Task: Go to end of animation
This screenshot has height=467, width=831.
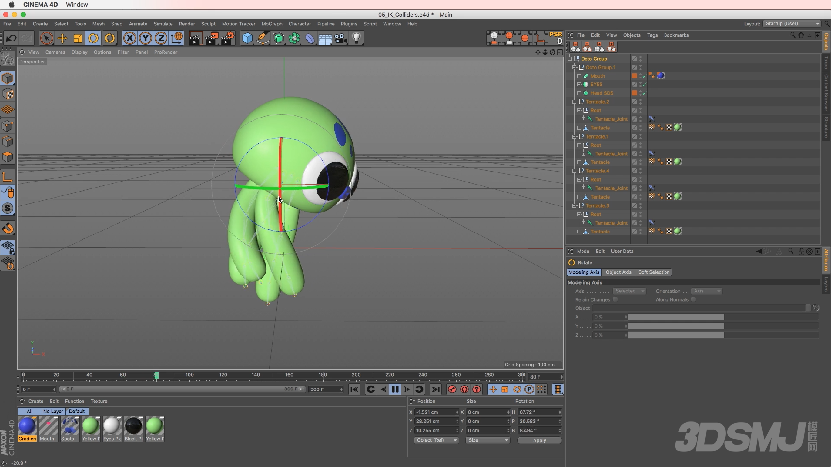Action: point(436,389)
